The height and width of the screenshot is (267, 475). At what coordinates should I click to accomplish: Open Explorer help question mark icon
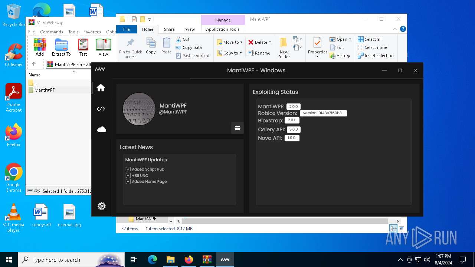[403, 29]
